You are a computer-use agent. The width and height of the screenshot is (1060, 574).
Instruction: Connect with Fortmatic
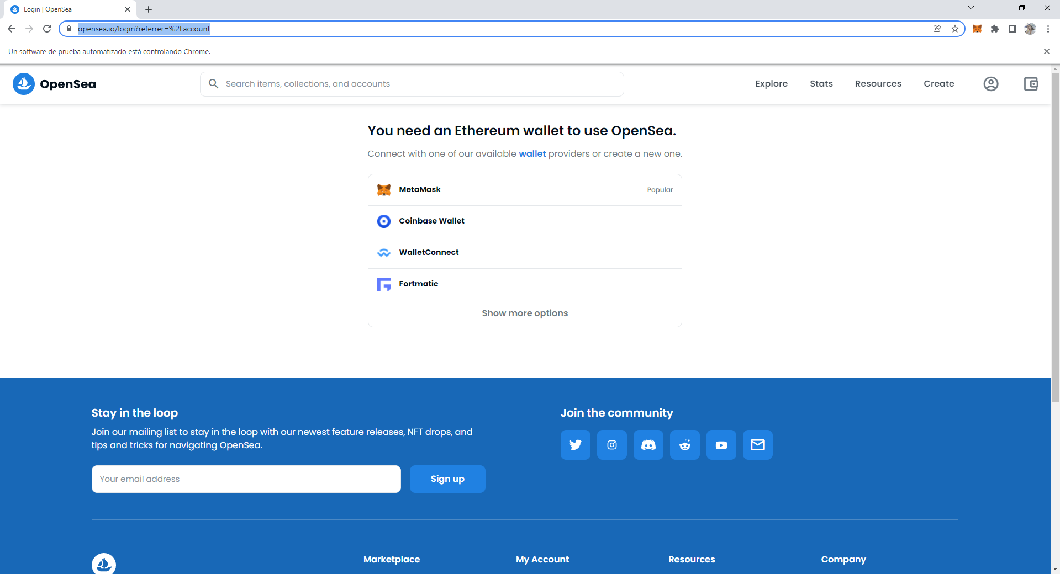pos(525,284)
